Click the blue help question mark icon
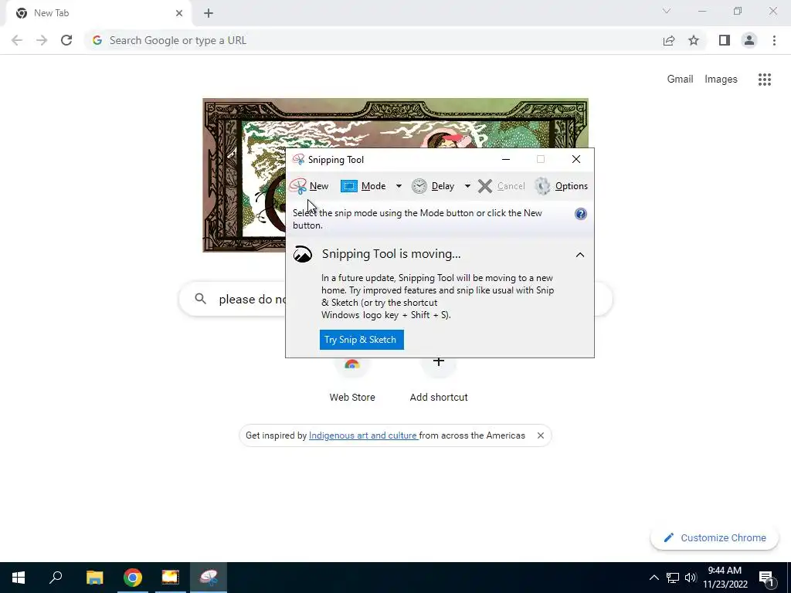 581,214
